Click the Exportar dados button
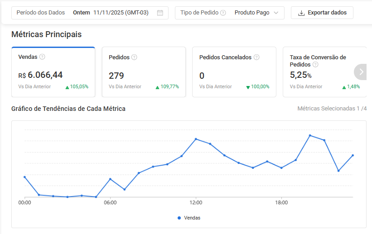This screenshot has height=234, width=372. tap(322, 13)
